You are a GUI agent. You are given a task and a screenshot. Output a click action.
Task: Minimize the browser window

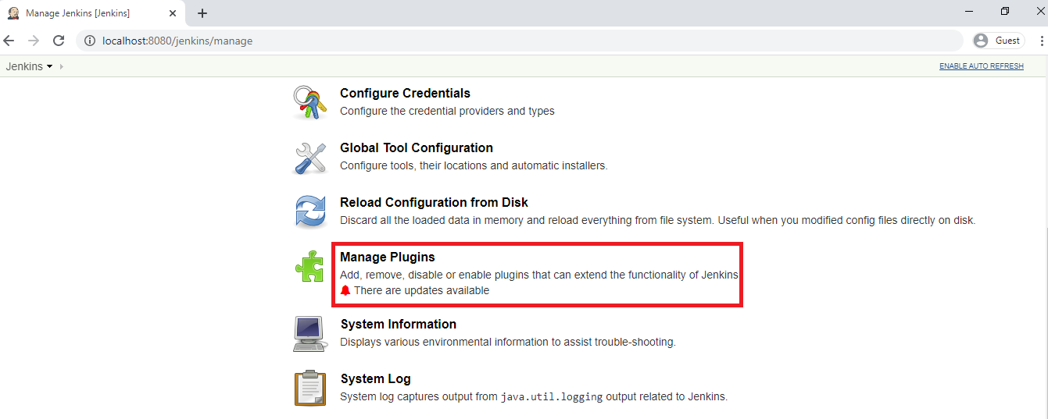coord(969,11)
